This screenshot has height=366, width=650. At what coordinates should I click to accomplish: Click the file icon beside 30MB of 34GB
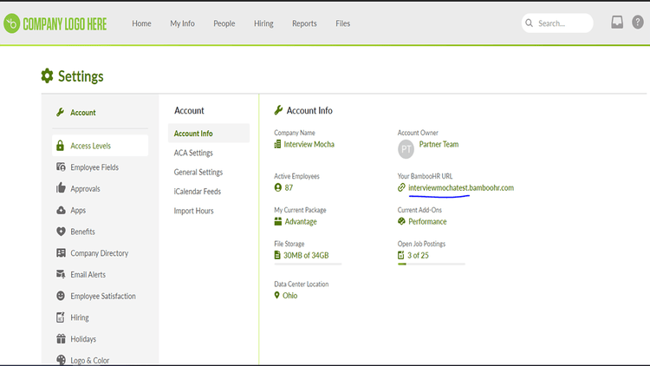(277, 255)
